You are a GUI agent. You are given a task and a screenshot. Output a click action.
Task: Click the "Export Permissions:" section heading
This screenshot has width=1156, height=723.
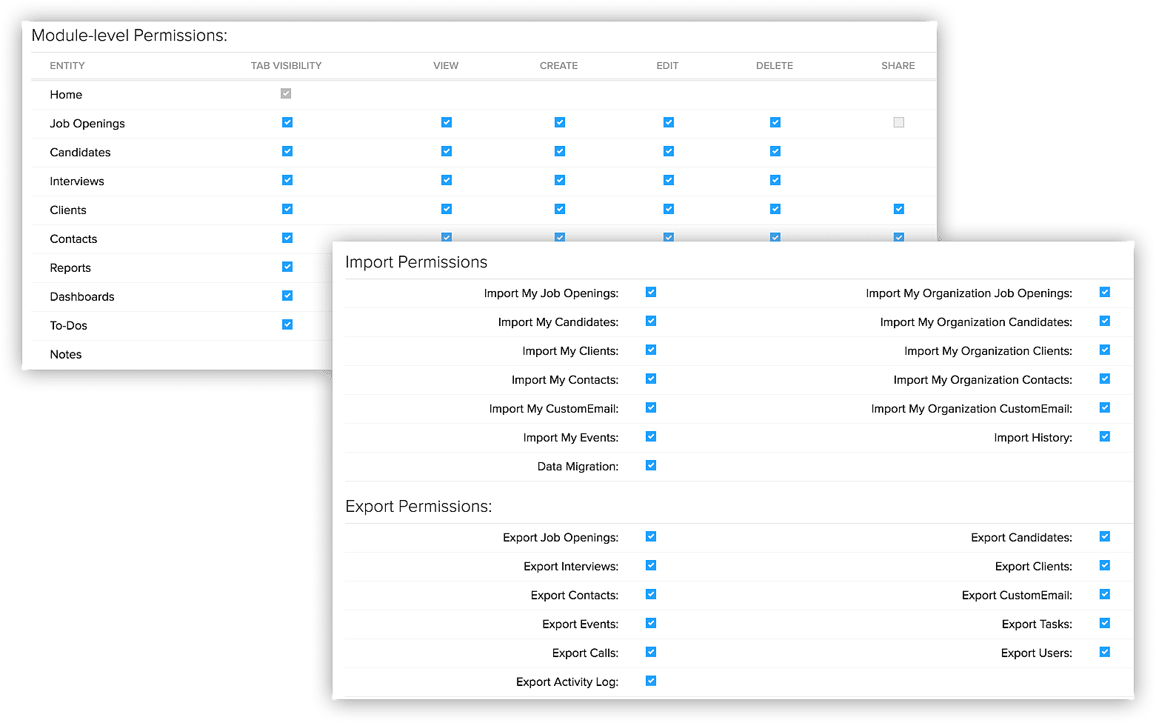pyautogui.click(x=418, y=507)
